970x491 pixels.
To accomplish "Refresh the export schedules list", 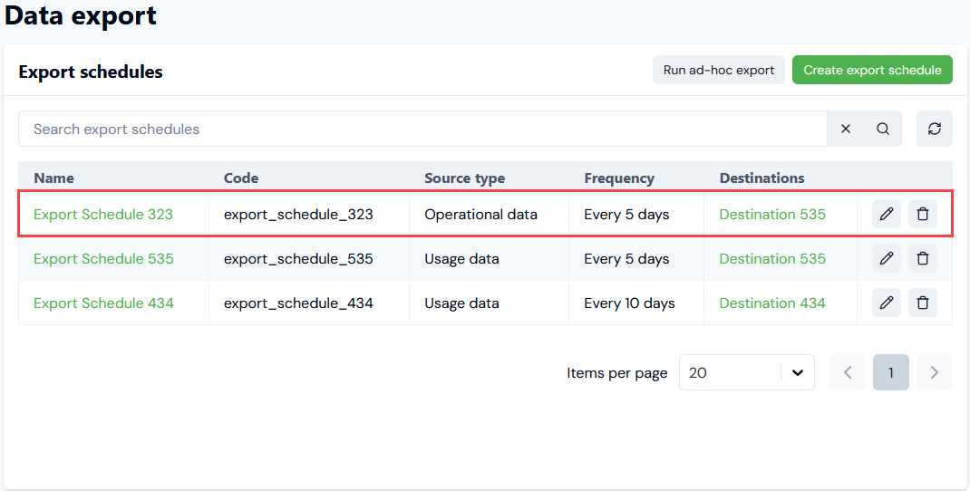I will pos(934,129).
